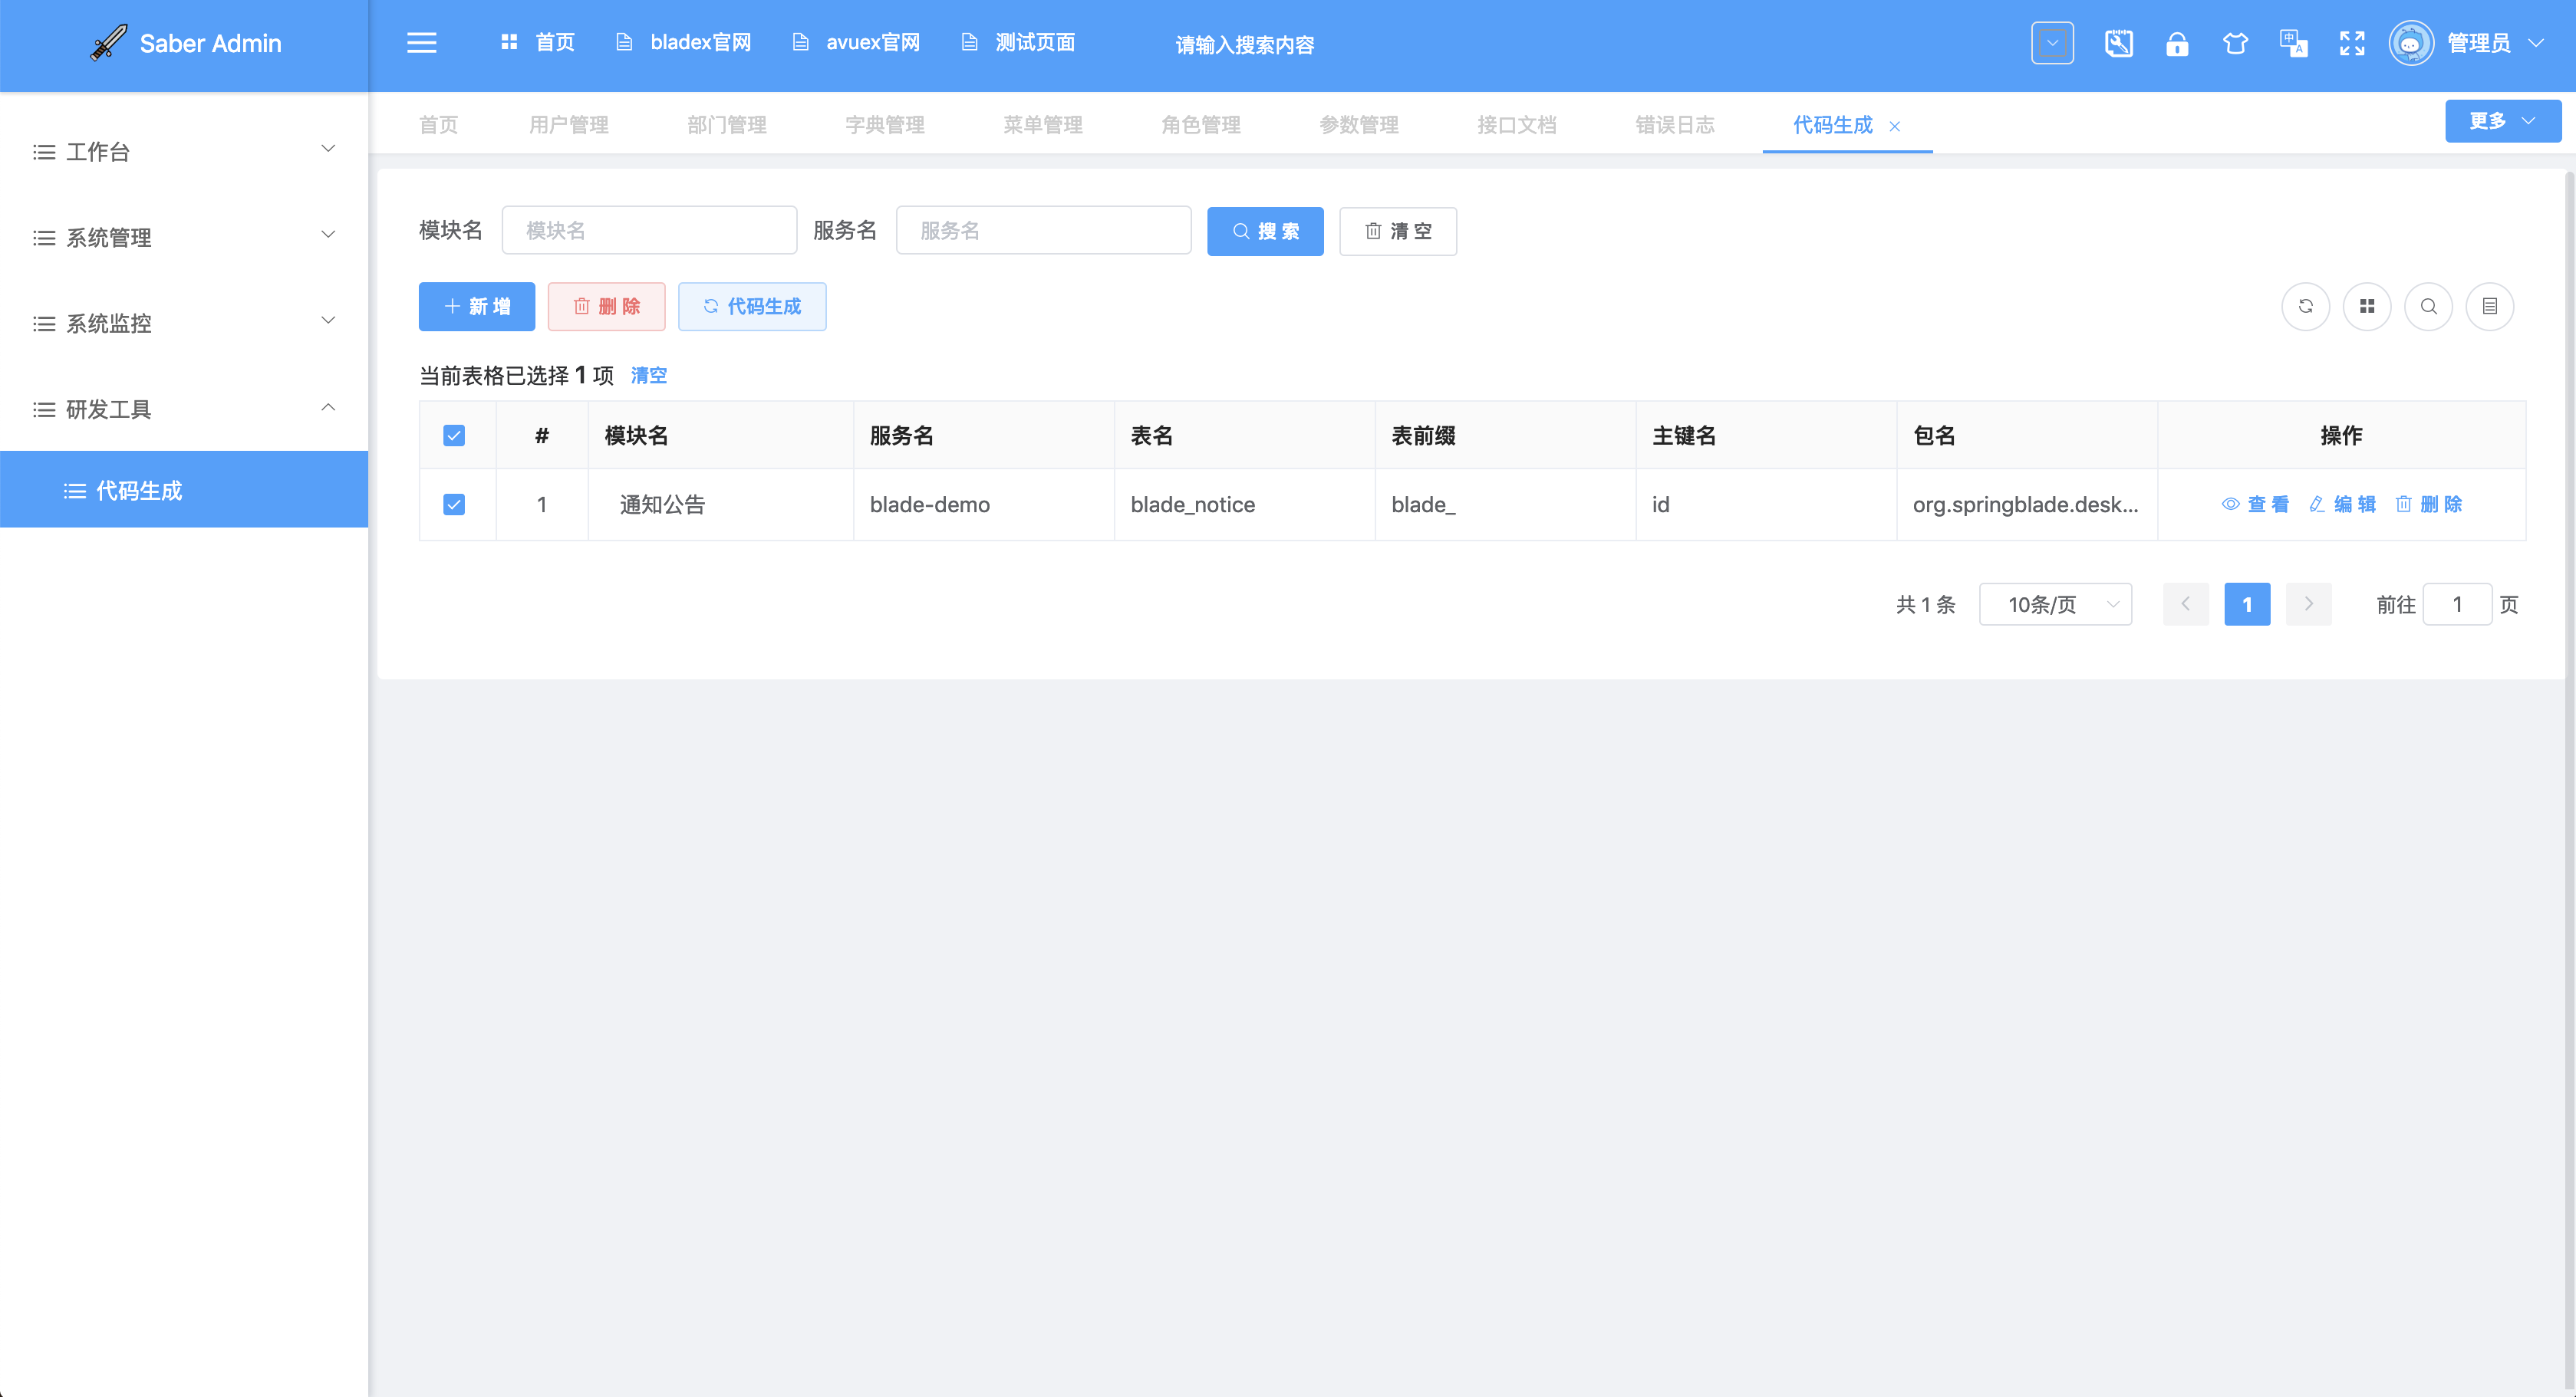Toggle table search with magnifier icon
This screenshot has height=1397, width=2576.
coord(2429,307)
